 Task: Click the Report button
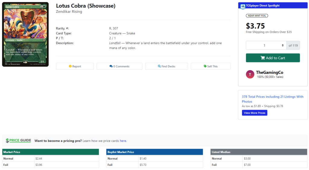click(75, 66)
